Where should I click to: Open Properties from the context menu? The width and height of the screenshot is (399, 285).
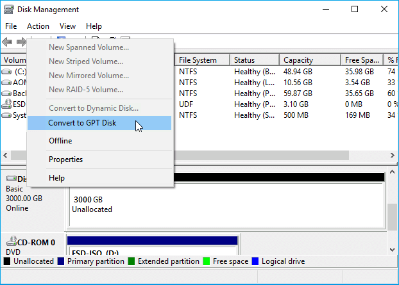[x=65, y=159]
